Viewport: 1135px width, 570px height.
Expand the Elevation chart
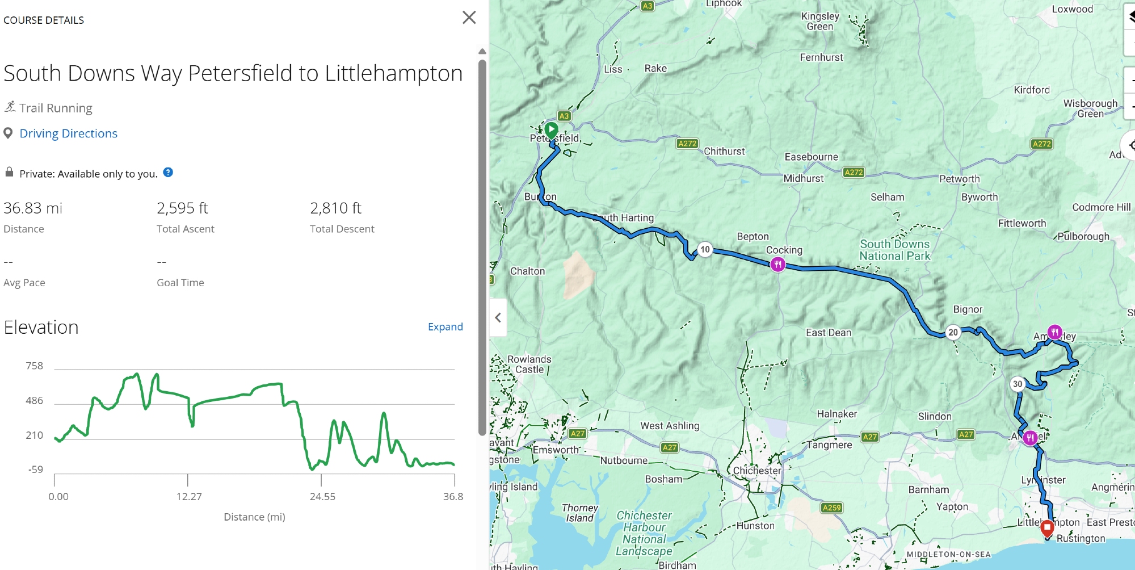point(445,326)
